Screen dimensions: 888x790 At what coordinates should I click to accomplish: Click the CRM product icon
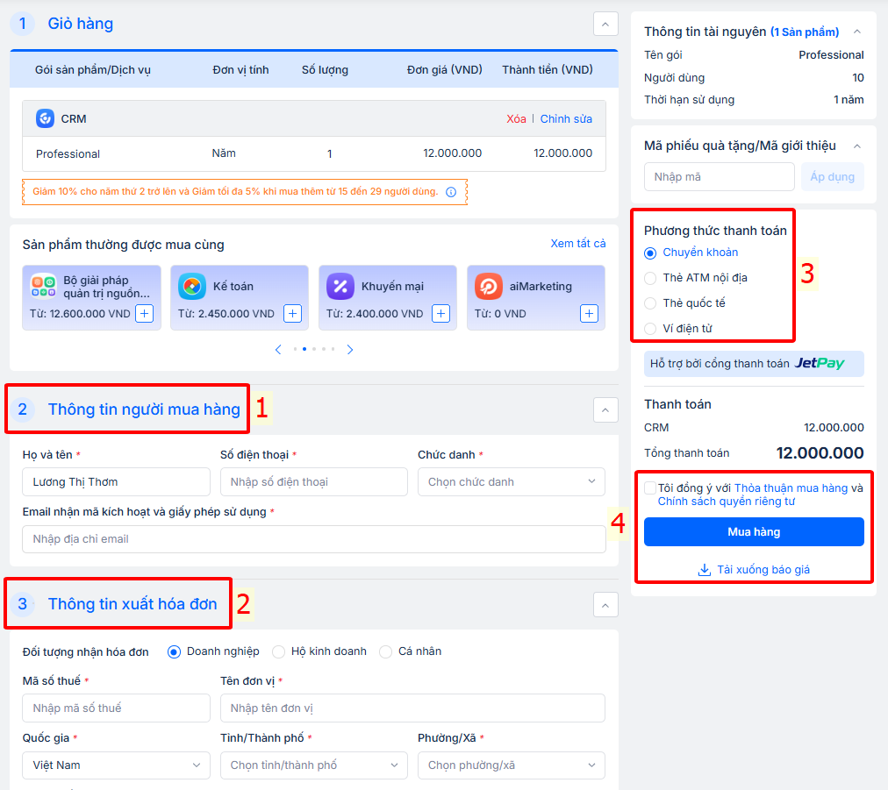click(x=46, y=118)
